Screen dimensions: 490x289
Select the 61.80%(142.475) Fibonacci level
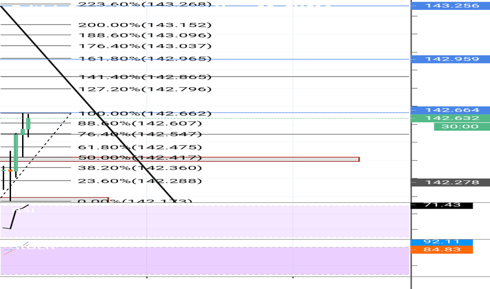click(140, 148)
